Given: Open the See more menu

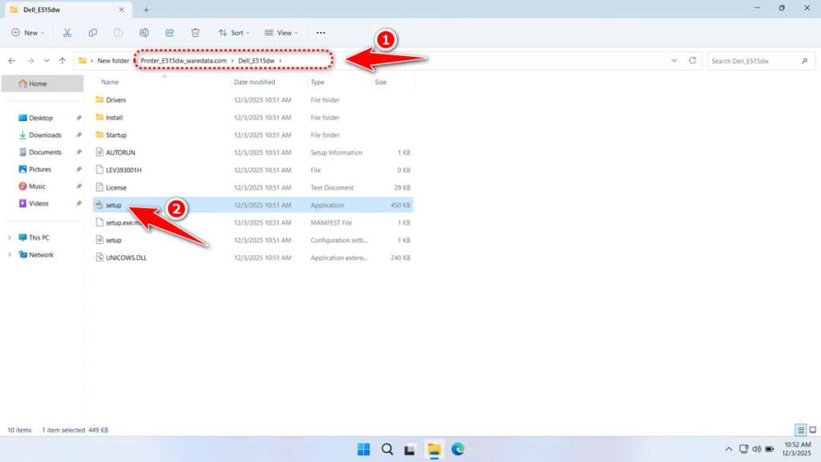Looking at the screenshot, I should (x=320, y=32).
